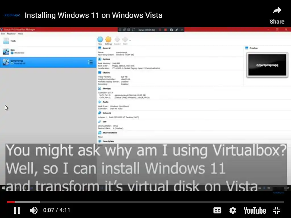
Task: Maximize the VirtualBox Manager window
Action: pyautogui.click(x=277, y=30)
